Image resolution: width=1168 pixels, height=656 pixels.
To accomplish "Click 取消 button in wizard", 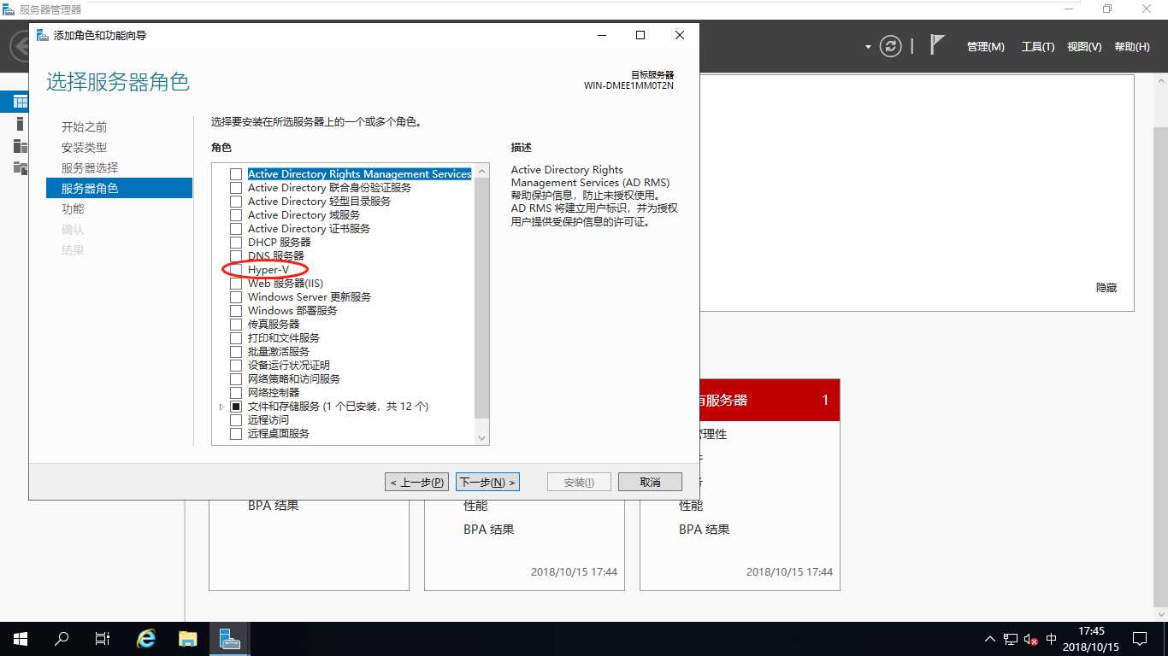I will point(650,482).
